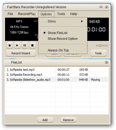The width and height of the screenshot is (116, 130).
Task: Click the FairStars Recorder title bar text
Action: point(37,7)
